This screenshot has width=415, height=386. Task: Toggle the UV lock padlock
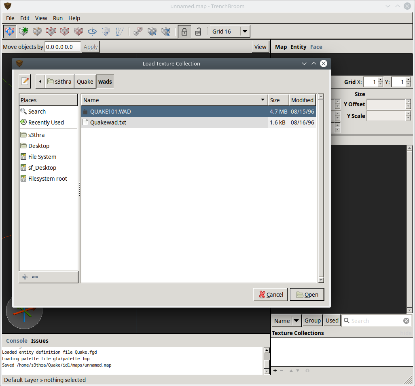point(198,32)
